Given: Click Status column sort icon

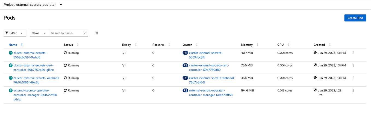Looking at the screenshot, I should [78, 45].
